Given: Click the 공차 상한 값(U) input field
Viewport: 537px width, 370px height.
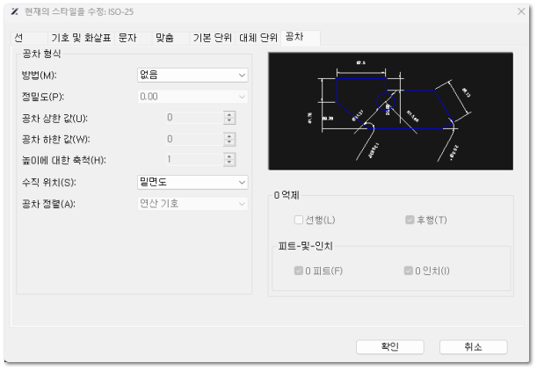Looking at the screenshot, I should pyautogui.click(x=194, y=118).
